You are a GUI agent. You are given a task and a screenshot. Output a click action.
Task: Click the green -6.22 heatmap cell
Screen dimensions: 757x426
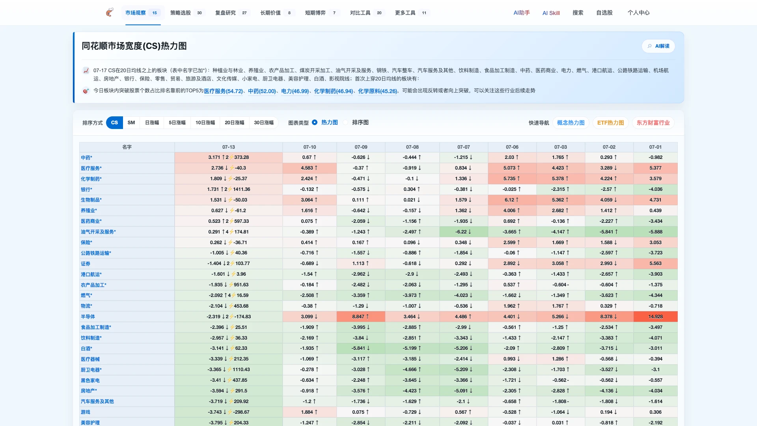pos(464,232)
